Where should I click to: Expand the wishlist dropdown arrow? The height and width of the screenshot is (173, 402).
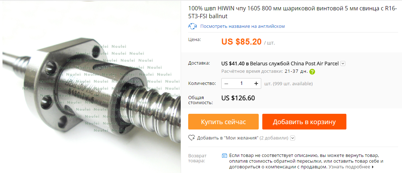(293, 138)
